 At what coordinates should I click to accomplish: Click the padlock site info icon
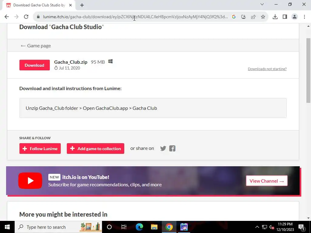38,17
